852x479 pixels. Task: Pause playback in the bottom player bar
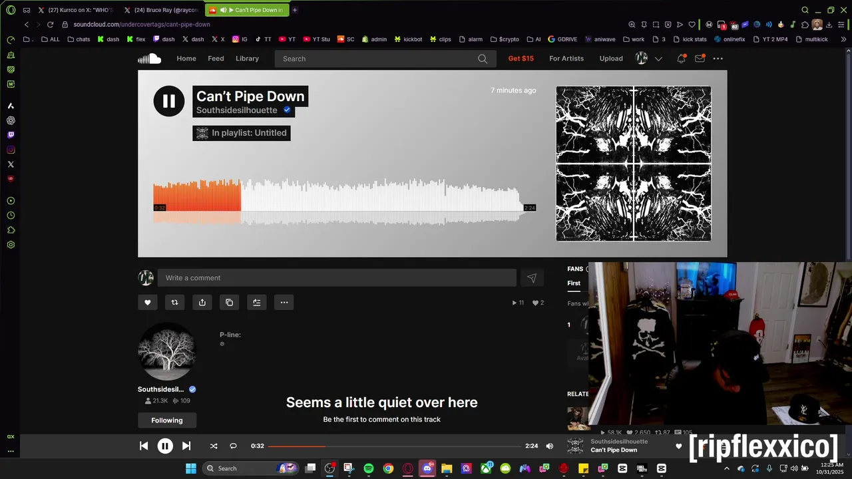coord(165,446)
